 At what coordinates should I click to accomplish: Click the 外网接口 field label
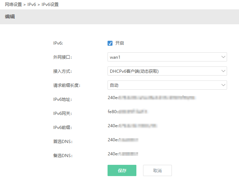(62, 57)
